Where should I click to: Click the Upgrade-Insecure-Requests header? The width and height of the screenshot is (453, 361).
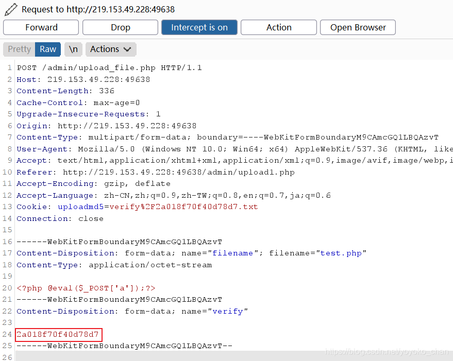coord(89,114)
